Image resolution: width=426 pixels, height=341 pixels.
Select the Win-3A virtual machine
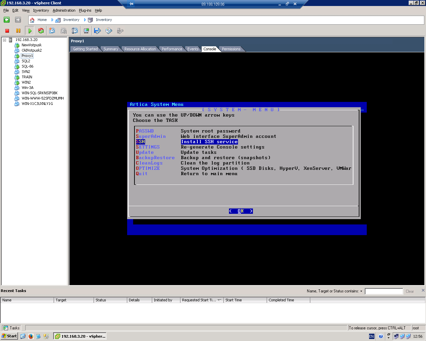coord(28,88)
